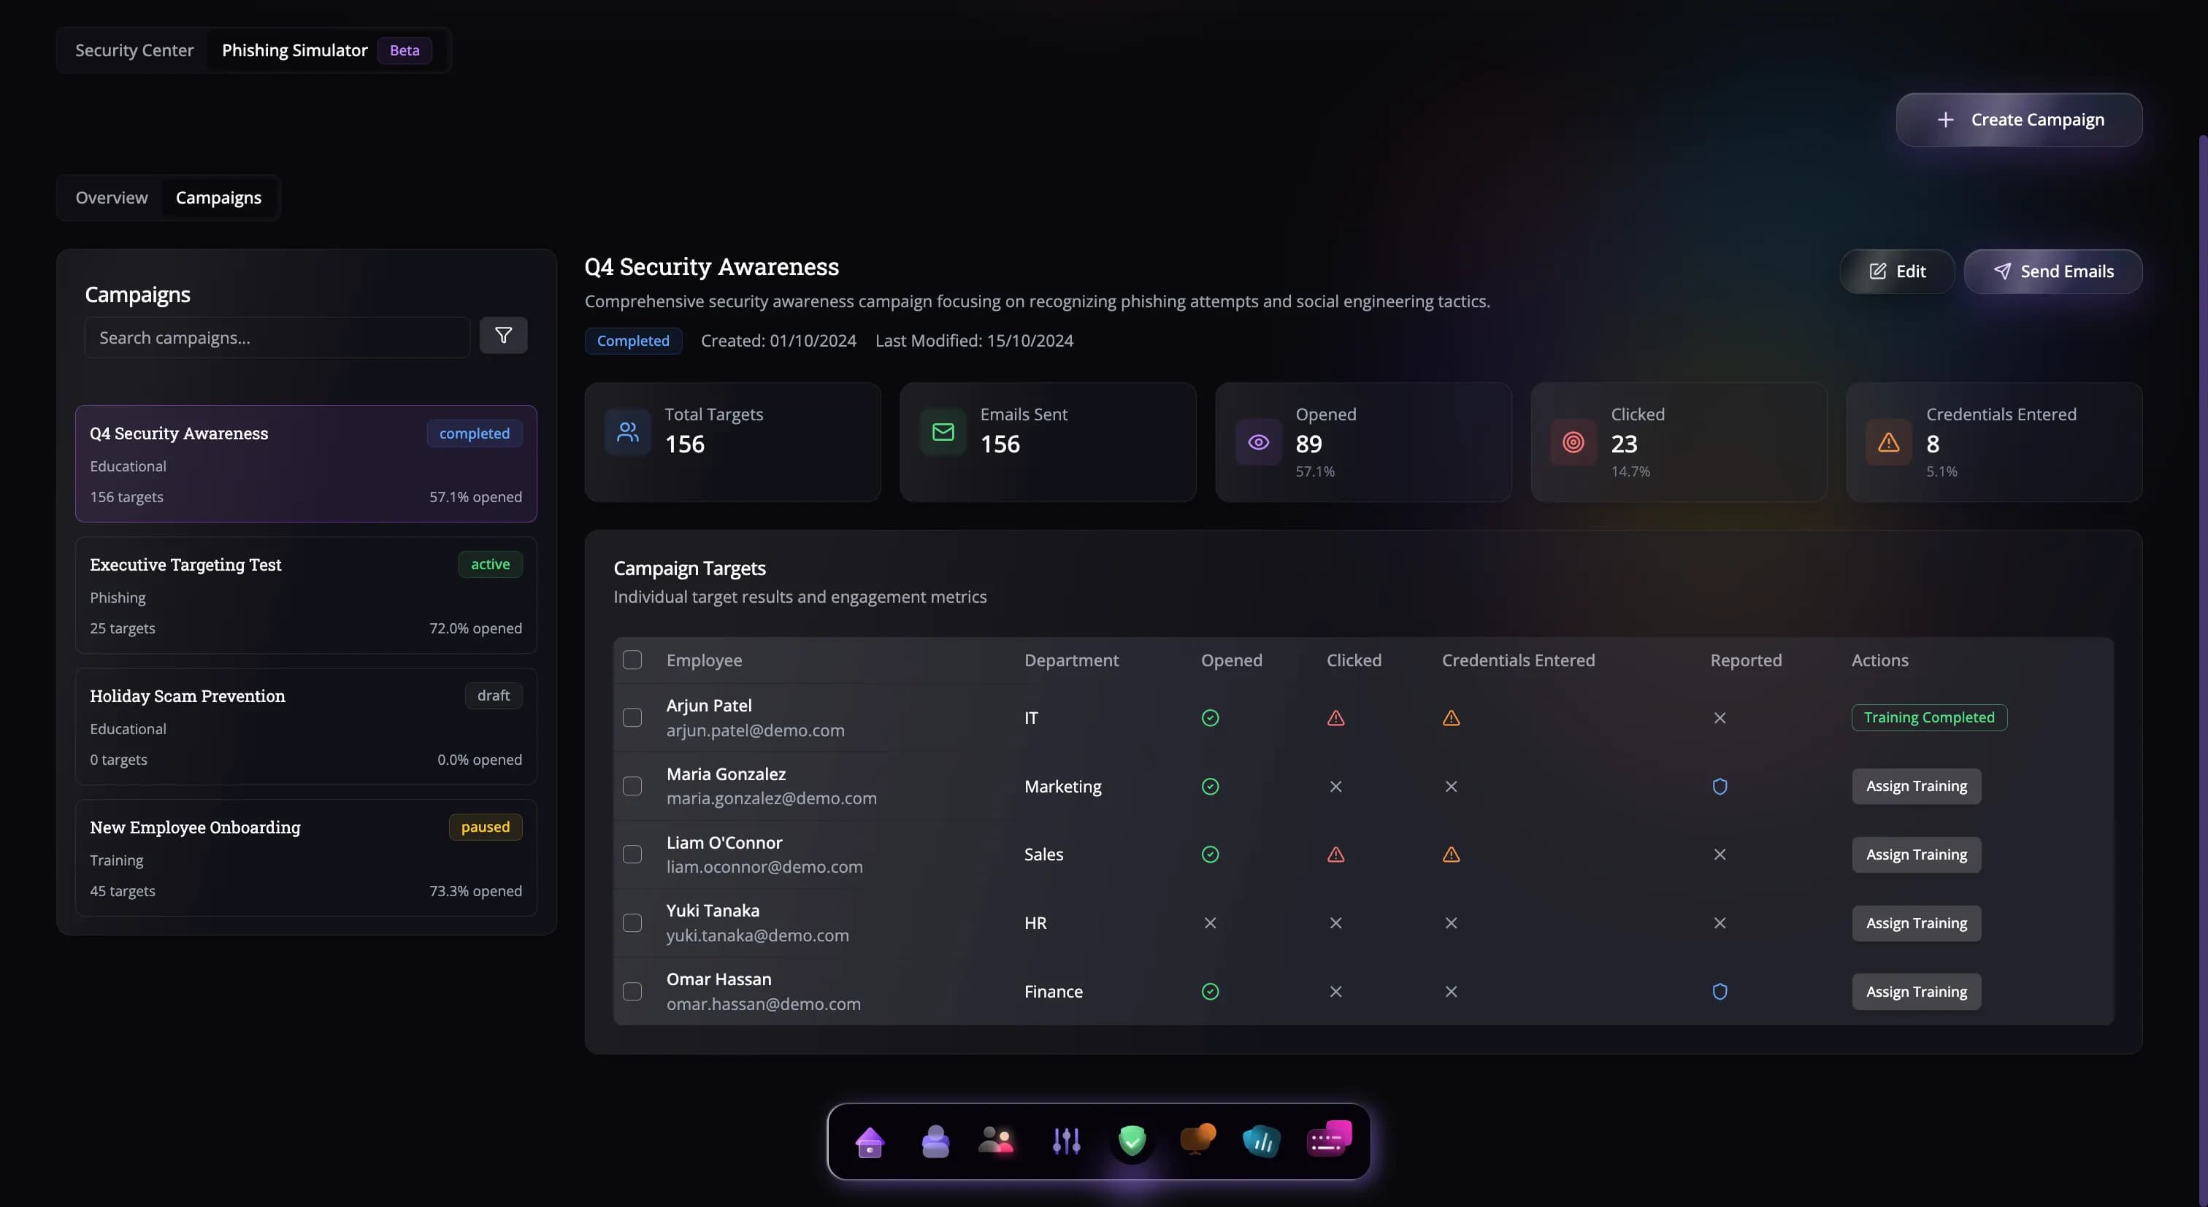Screen dimensions: 2208x1207
Task: Click the campaign filter funnel icon
Action: pyautogui.click(x=503, y=336)
